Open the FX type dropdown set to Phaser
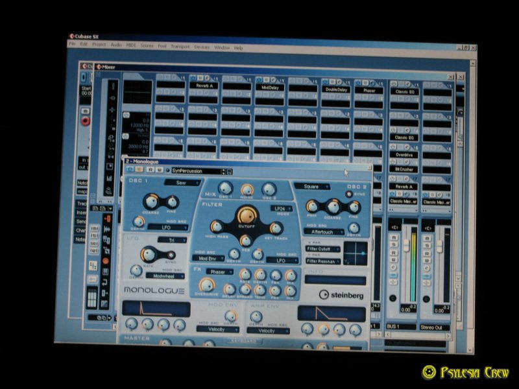Viewport: 519px width, 389px height. [220, 272]
